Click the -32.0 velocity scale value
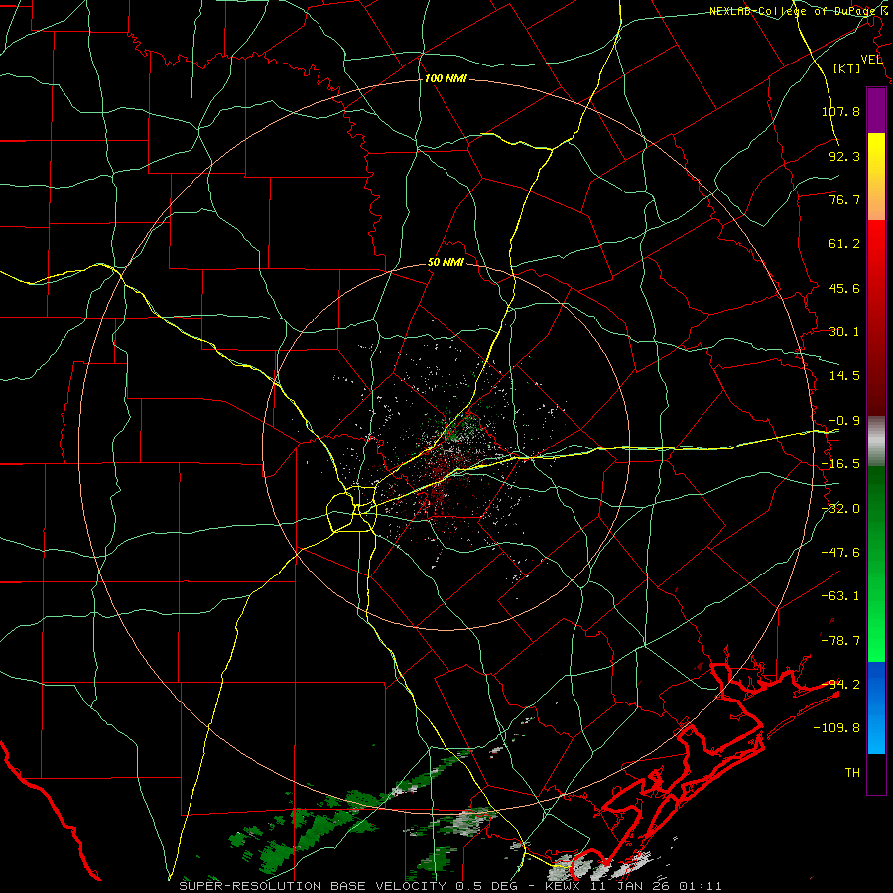 point(840,509)
